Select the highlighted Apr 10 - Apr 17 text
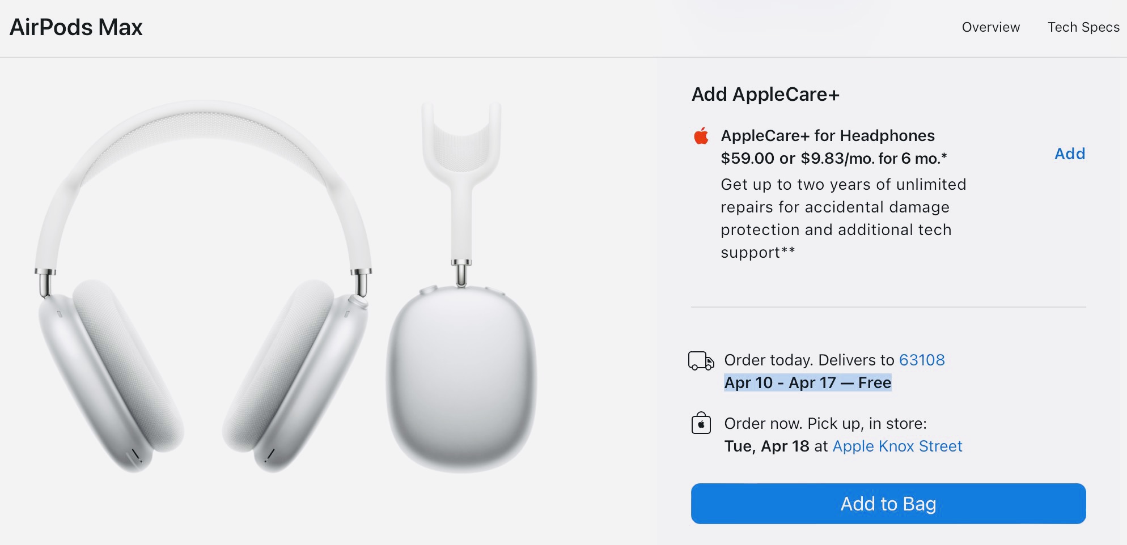The width and height of the screenshot is (1127, 545). [x=807, y=382]
